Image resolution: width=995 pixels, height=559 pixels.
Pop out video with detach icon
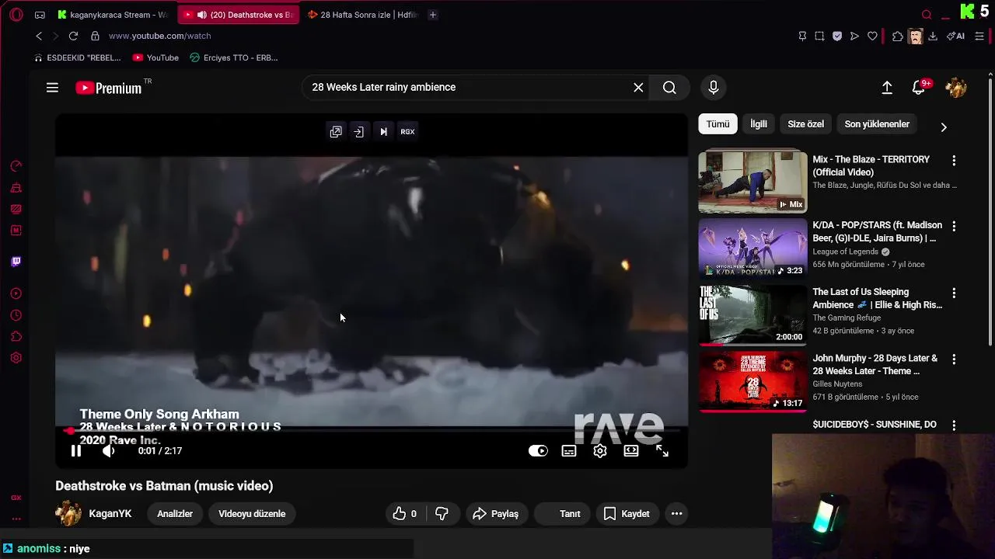point(336,132)
